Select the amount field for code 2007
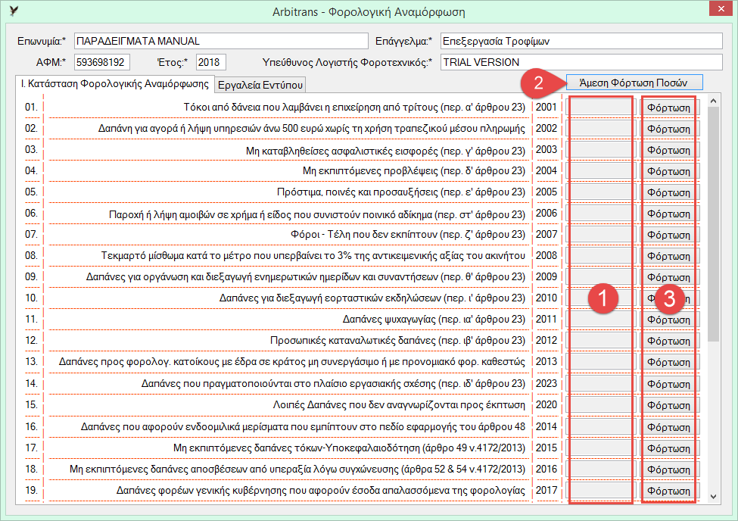The height and width of the screenshot is (521, 738). coord(600,235)
